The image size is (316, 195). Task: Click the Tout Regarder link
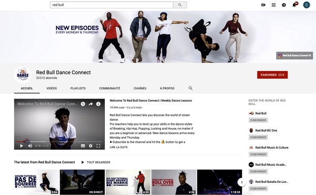pos(98,162)
